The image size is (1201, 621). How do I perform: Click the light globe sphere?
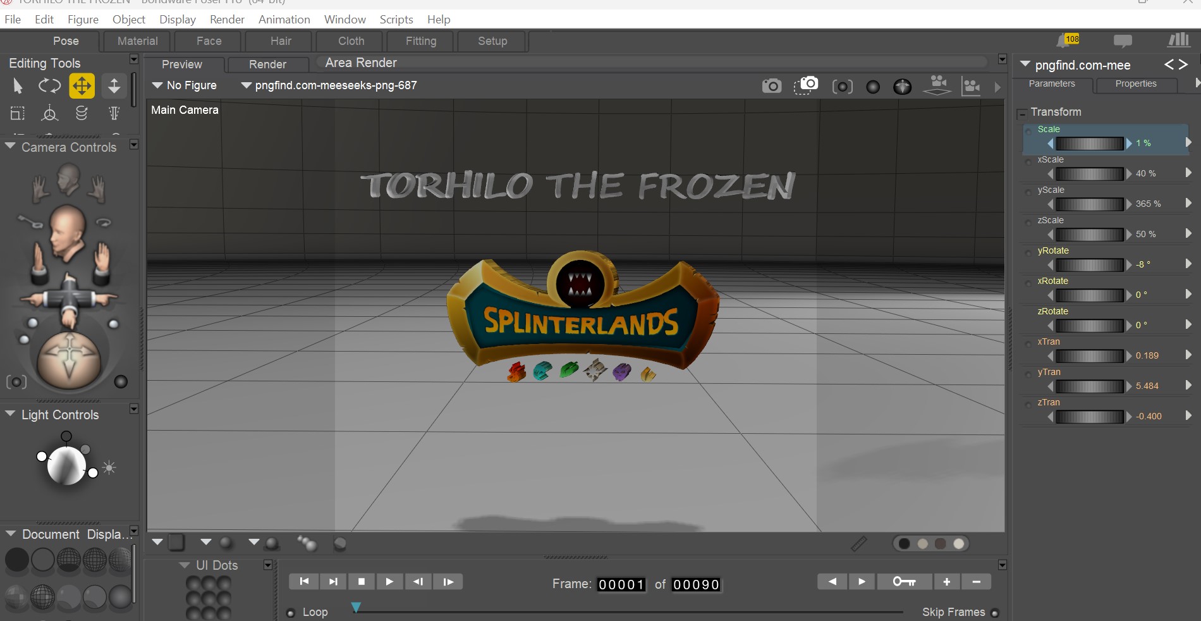(x=66, y=465)
